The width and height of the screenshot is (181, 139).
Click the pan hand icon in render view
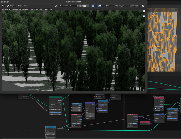point(144,16)
